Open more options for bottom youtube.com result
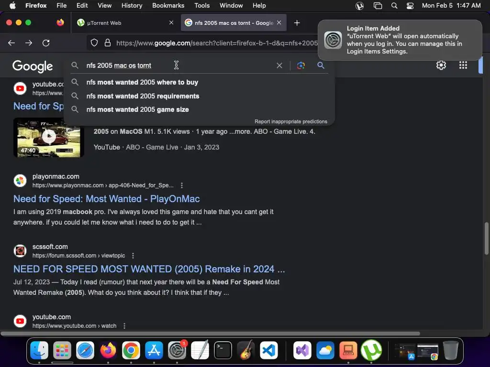490x367 pixels. (124, 326)
